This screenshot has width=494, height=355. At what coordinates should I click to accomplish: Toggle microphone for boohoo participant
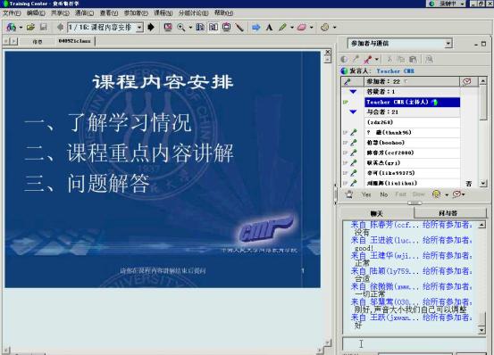354,143
